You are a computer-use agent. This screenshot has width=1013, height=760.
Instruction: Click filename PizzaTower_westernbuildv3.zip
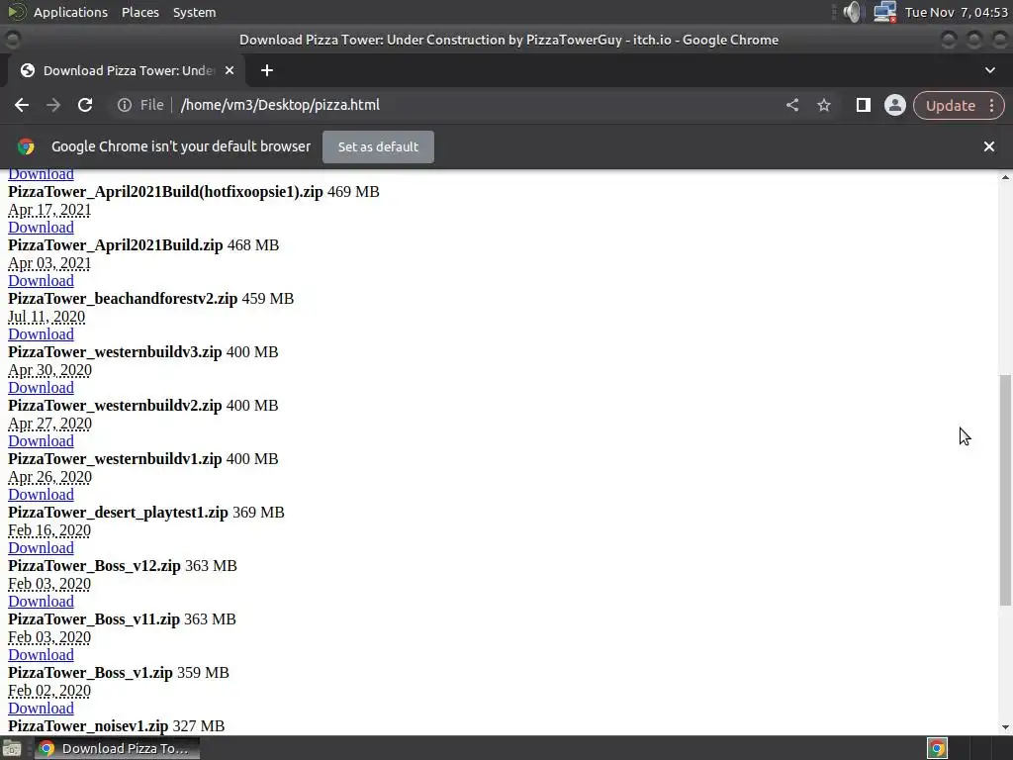(x=115, y=352)
